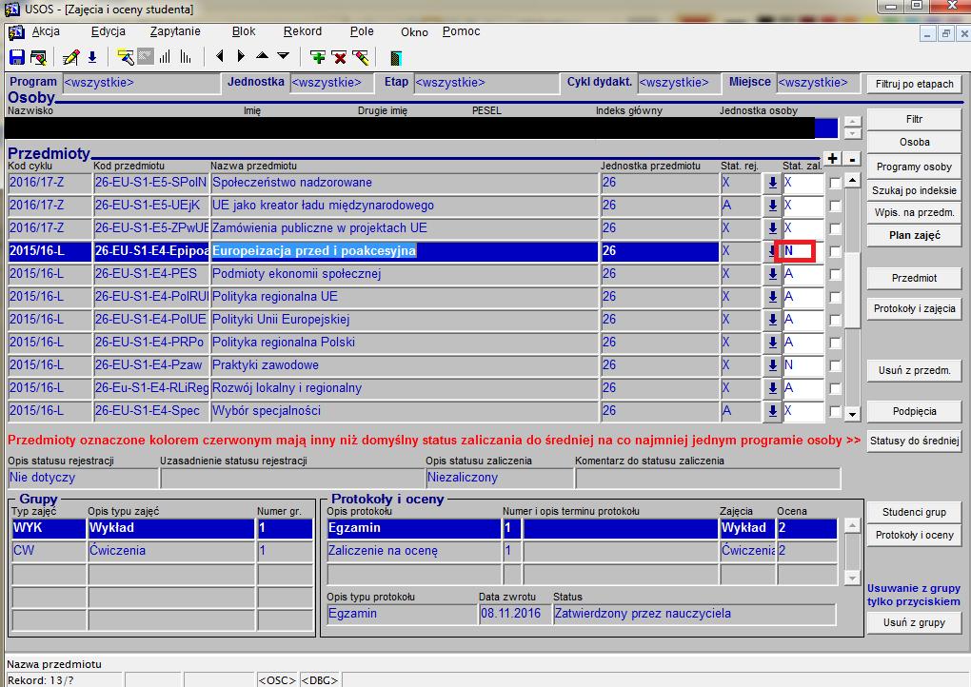Tick checkbox for Praktyki zawodowe row
The height and width of the screenshot is (687, 971).
tap(836, 365)
